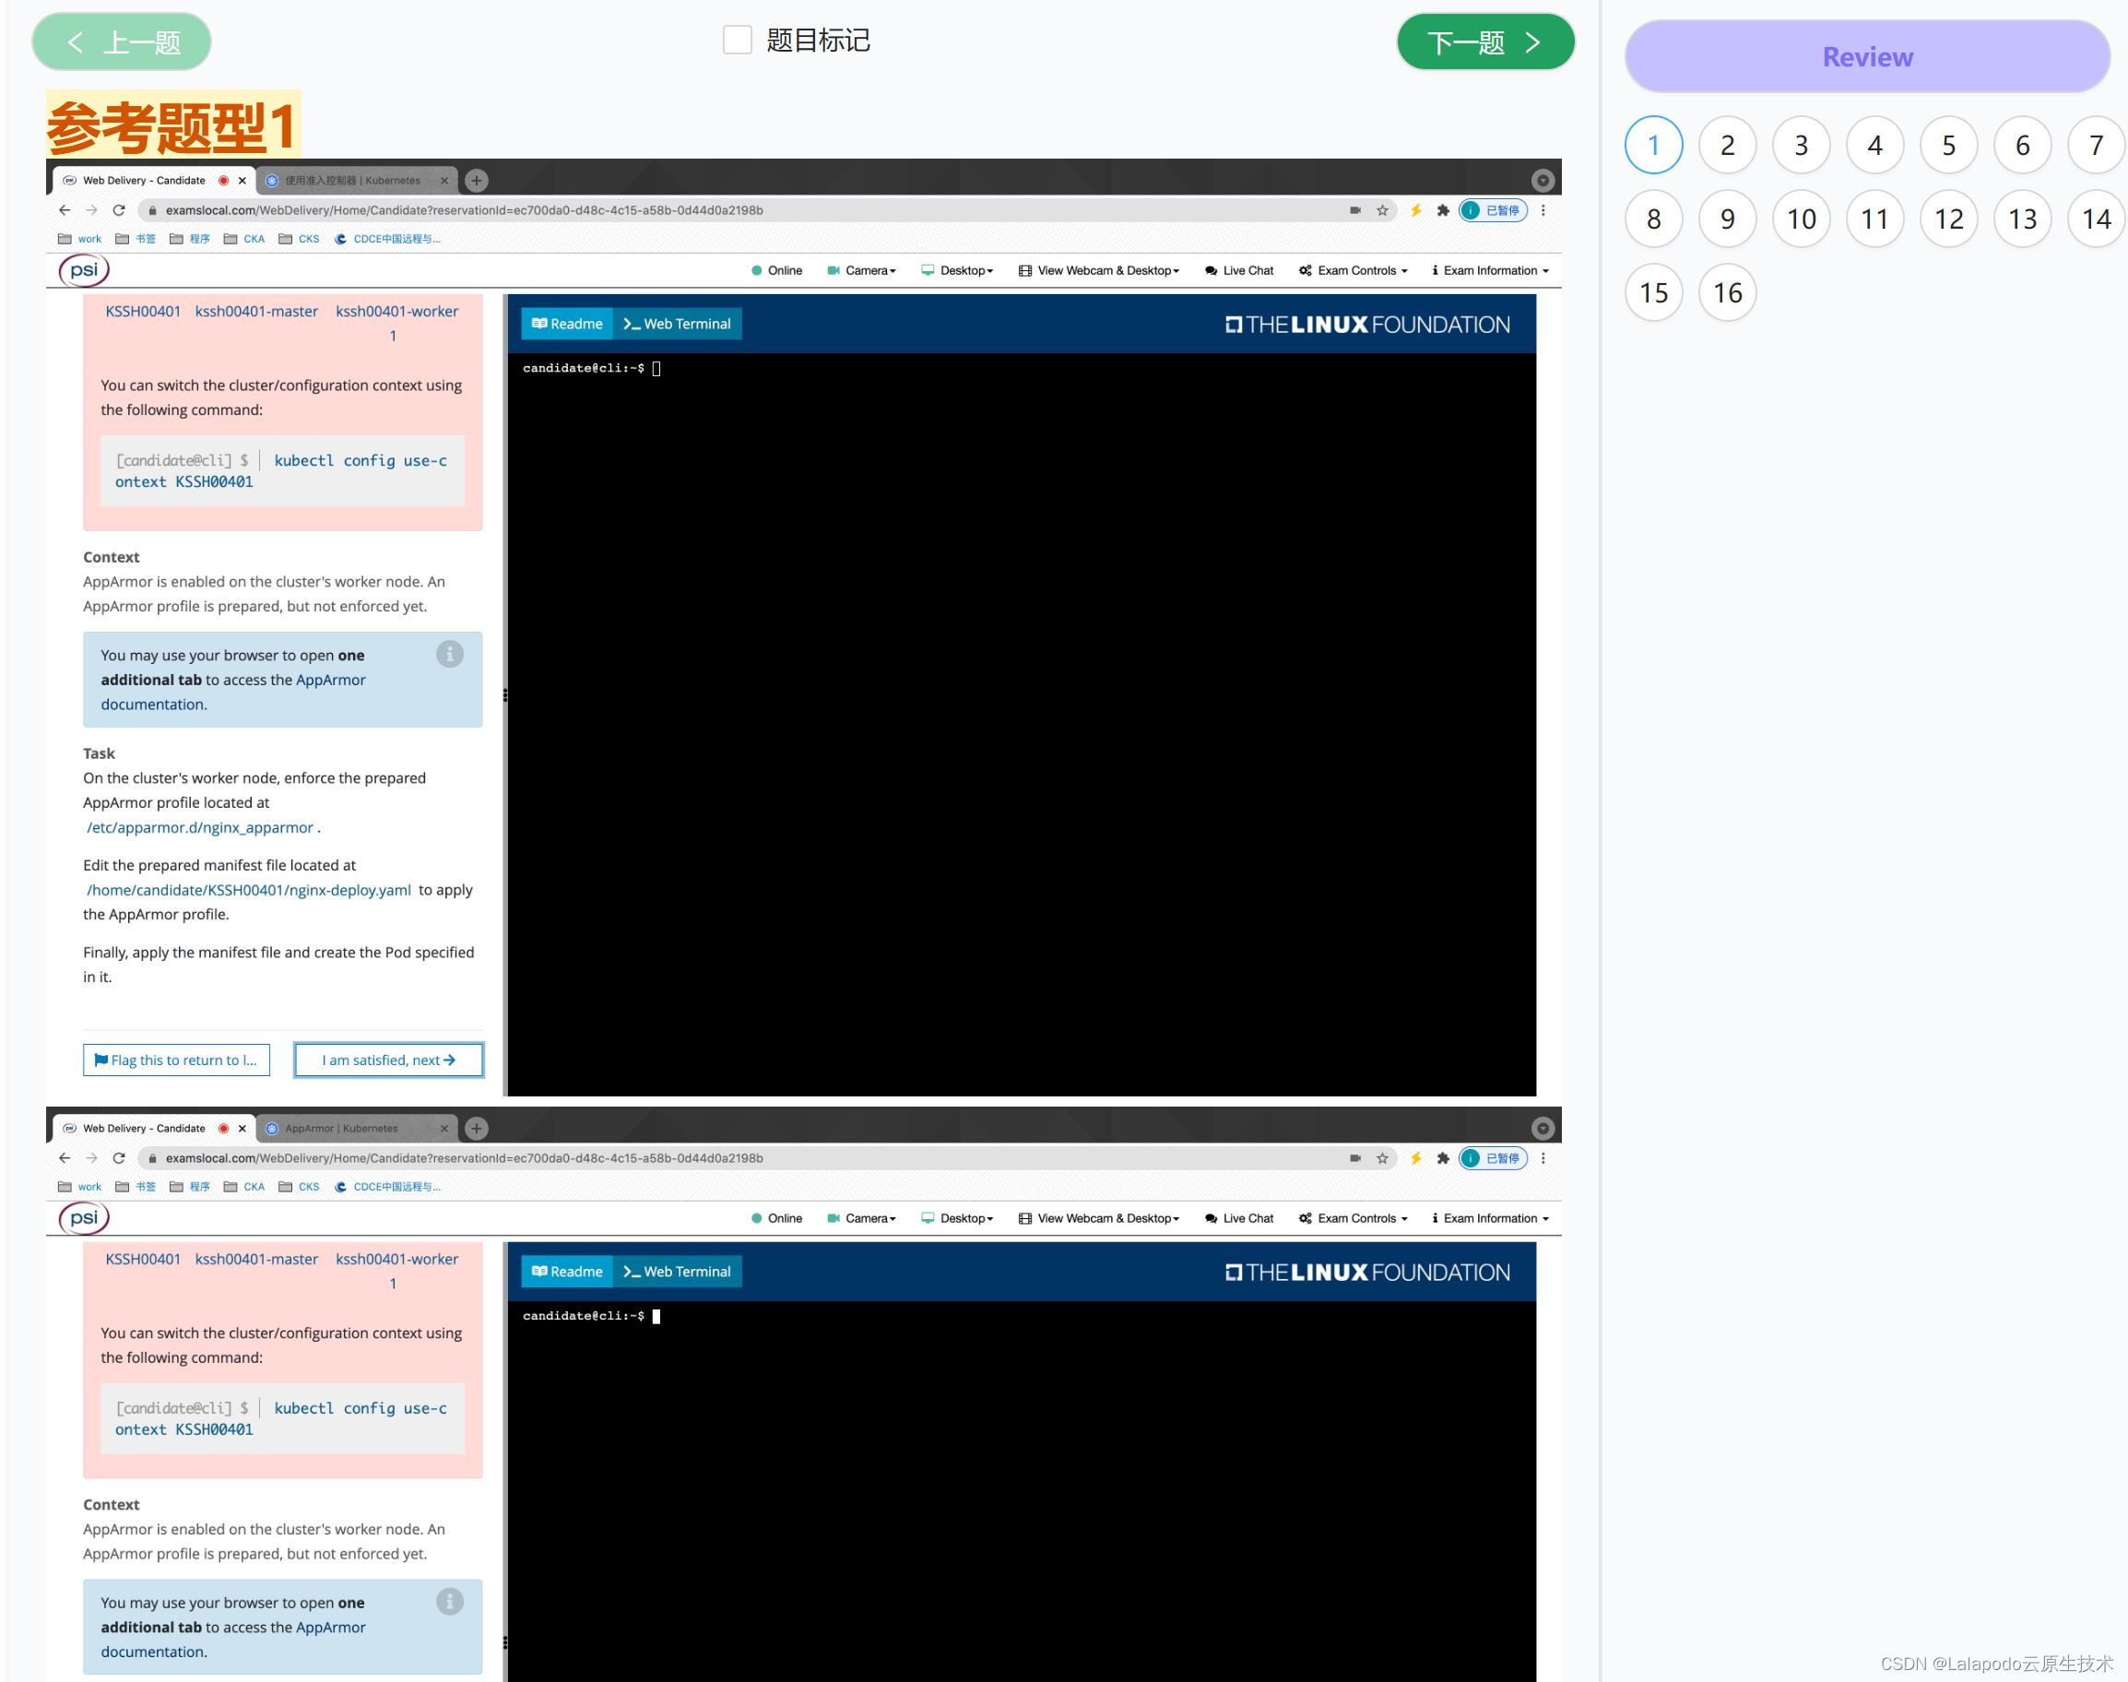Click 'Flag this to return to it' button
The image size is (2128, 1682).
[x=180, y=1059]
